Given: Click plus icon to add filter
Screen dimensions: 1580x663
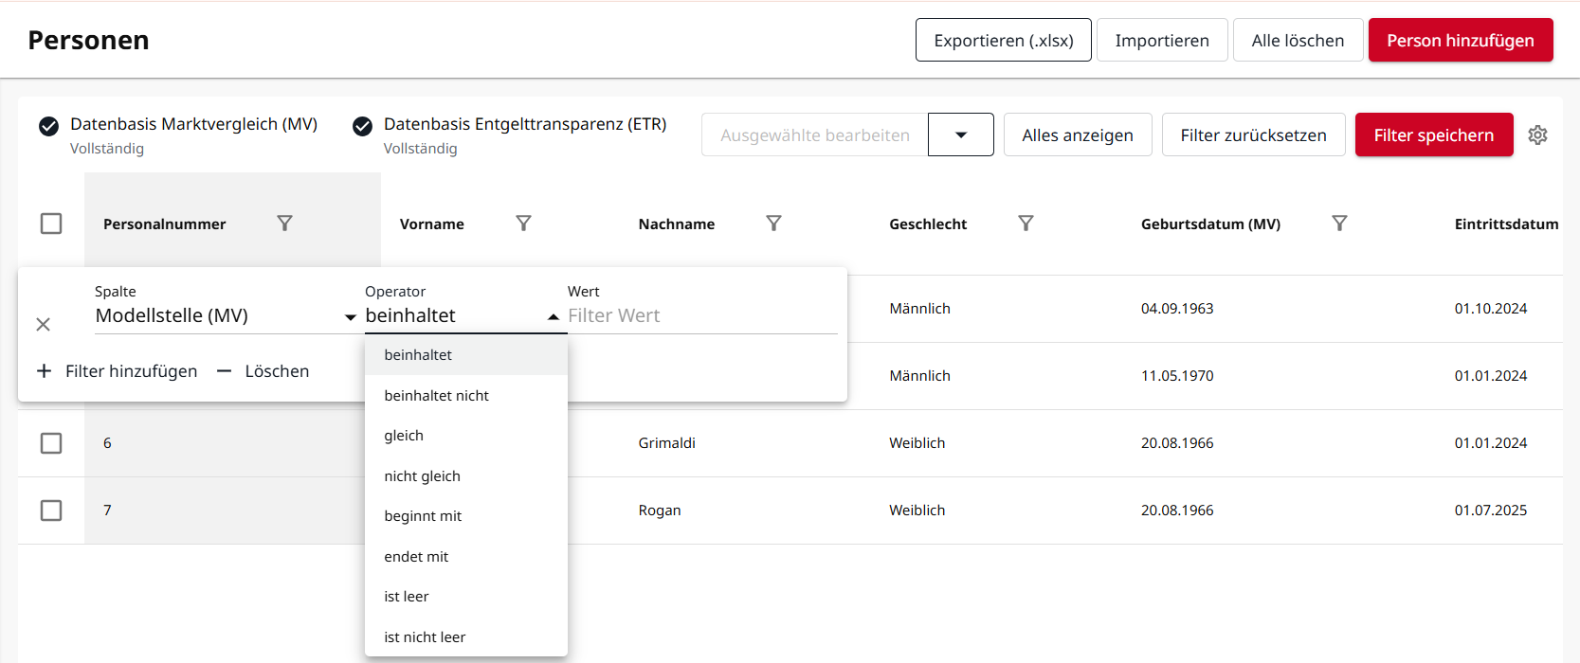Looking at the screenshot, I should click(x=44, y=371).
